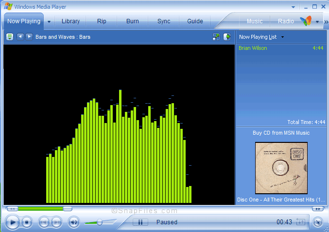Image resolution: width=329 pixels, height=232 pixels.
Task: Select next visualization arrow
Action: (29, 37)
